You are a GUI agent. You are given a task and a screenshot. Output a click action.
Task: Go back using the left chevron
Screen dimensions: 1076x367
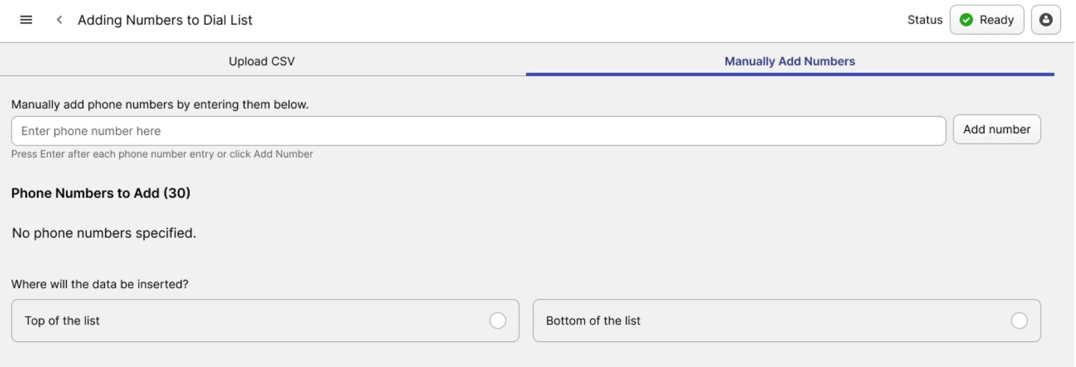coord(59,20)
